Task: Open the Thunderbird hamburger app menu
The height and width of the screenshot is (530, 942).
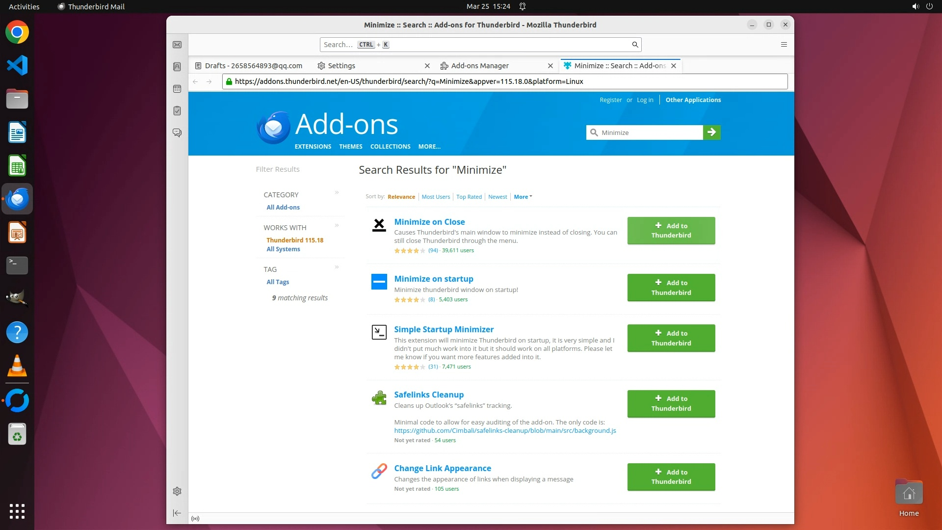Action: click(784, 45)
